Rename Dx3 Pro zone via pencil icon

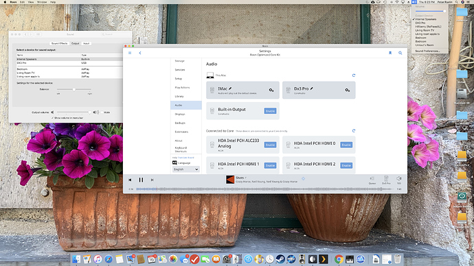pyautogui.click(x=311, y=88)
